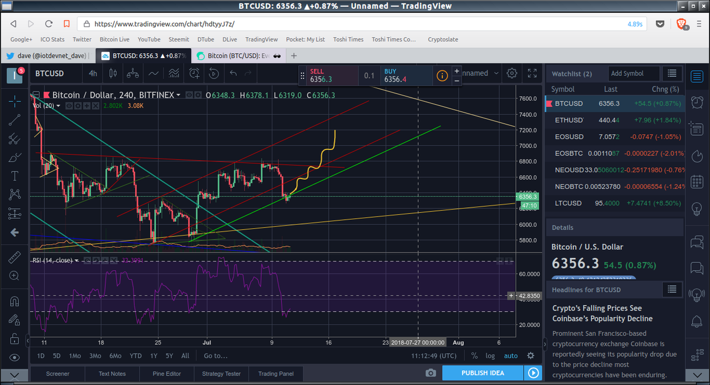
Task: Open the economic Calendar sidebar icon
Action: [697, 181]
